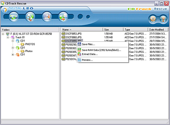Click the 27/7/2004 9:3... date cell
The image size is (170, 125).
(x=158, y=34)
